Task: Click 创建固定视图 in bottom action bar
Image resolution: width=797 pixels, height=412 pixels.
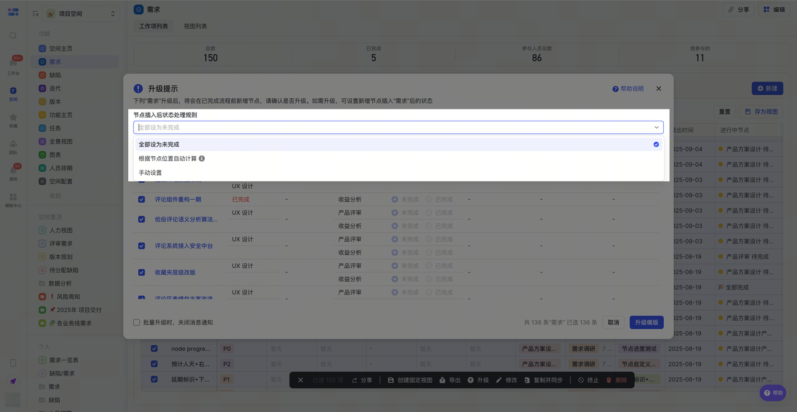Action: 410,380
